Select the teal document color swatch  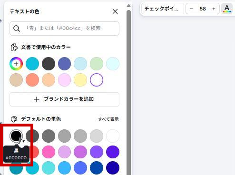[32, 64]
